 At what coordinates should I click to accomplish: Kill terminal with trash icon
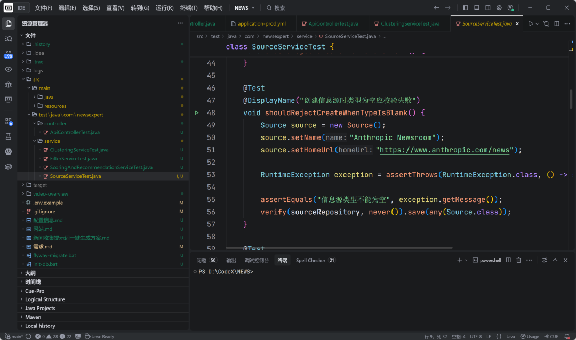pos(519,260)
